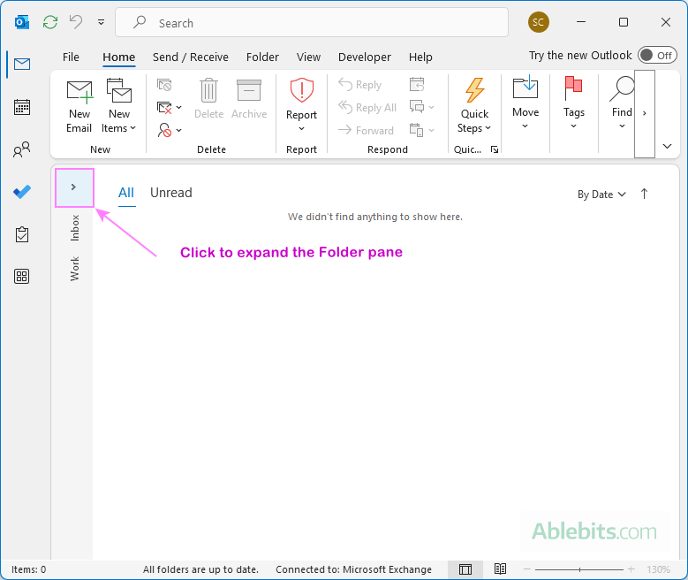This screenshot has height=580, width=688.
Task: Select Work folder in collapsed pane
Action: click(75, 269)
